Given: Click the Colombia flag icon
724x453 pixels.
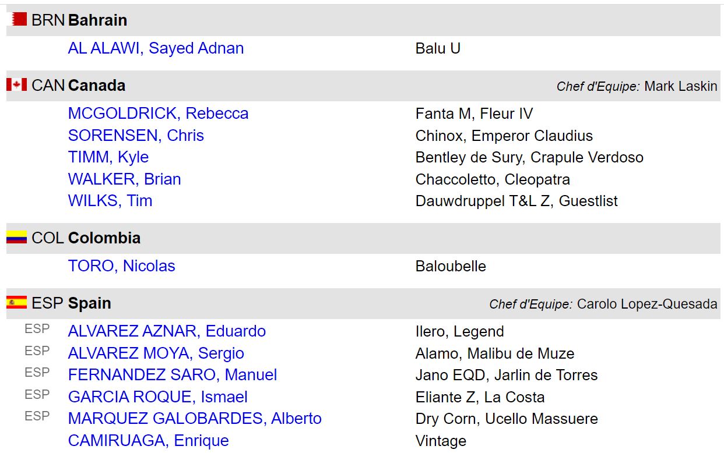Looking at the screenshot, I should click(17, 238).
